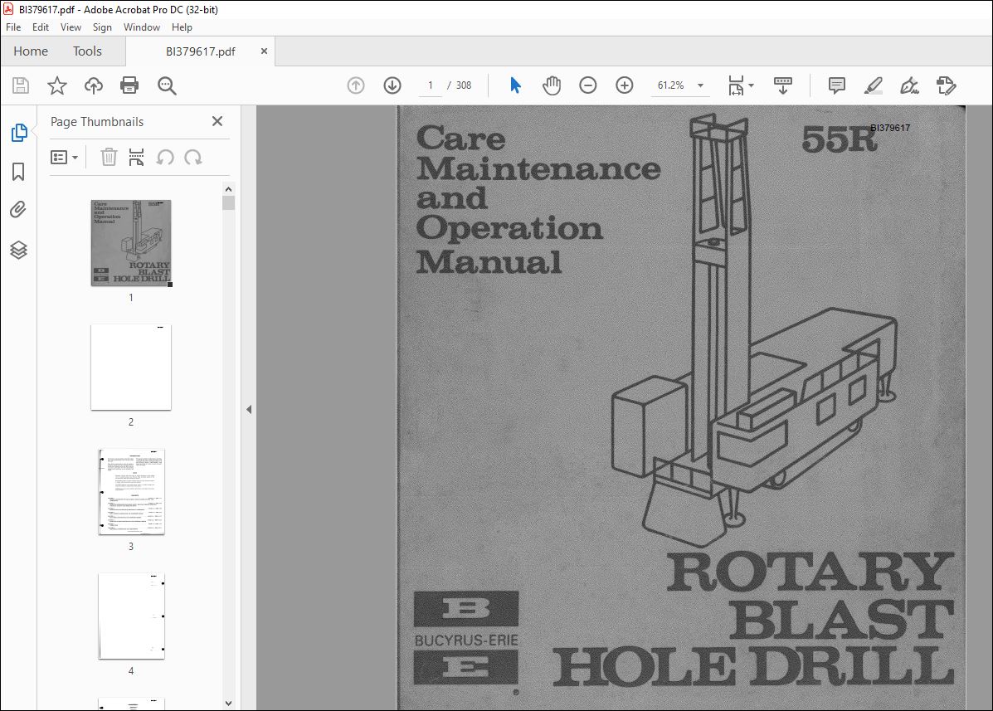Close the Page Thumbnails panel

217,121
